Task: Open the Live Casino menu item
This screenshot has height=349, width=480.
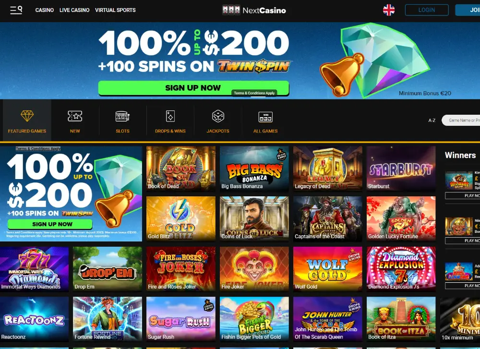Action: [74, 10]
